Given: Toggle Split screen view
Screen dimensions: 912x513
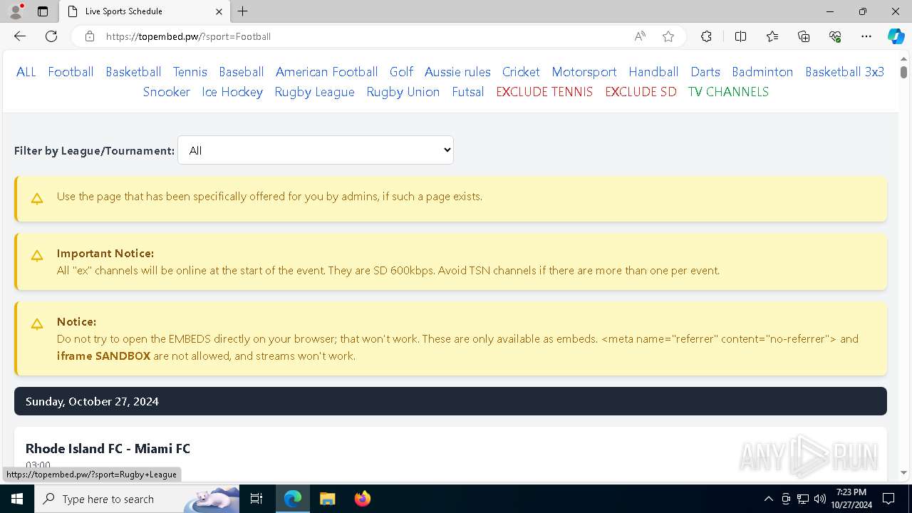Looking at the screenshot, I should [x=740, y=36].
